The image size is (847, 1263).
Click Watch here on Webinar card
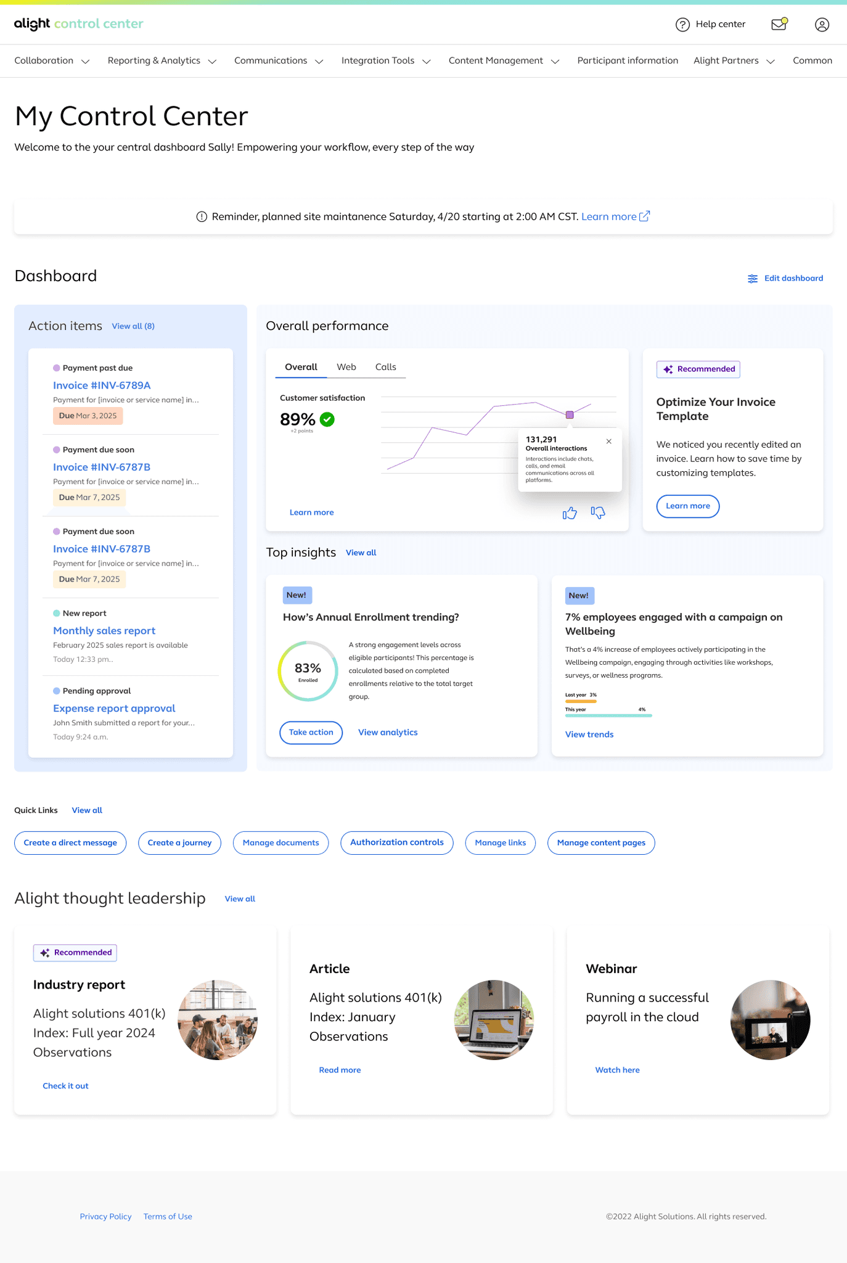pyautogui.click(x=617, y=1070)
